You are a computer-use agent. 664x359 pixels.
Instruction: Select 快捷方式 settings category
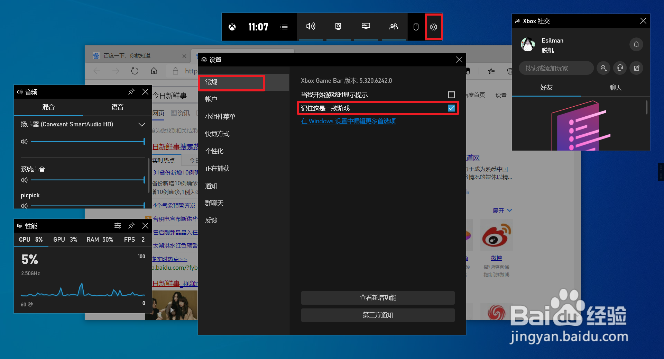(x=244, y=134)
